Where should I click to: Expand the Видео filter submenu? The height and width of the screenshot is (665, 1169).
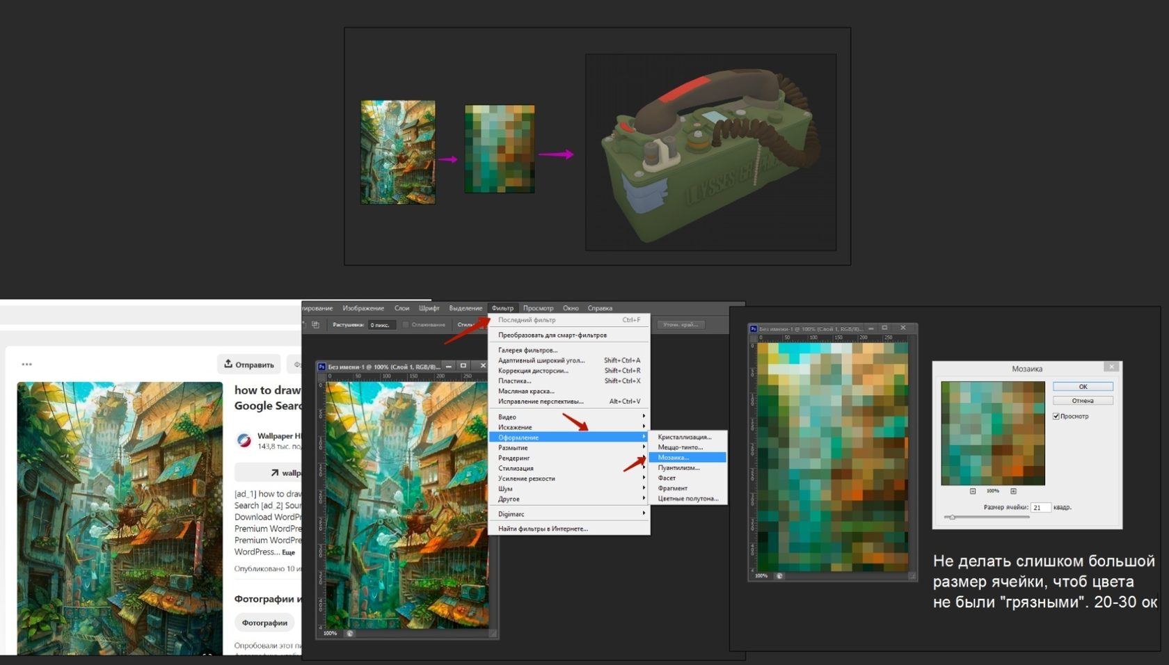(569, 417)
